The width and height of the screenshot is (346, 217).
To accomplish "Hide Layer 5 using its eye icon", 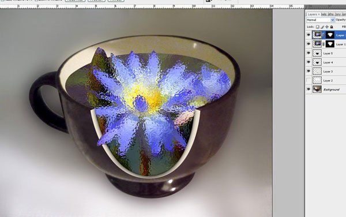I will [309, 53].
